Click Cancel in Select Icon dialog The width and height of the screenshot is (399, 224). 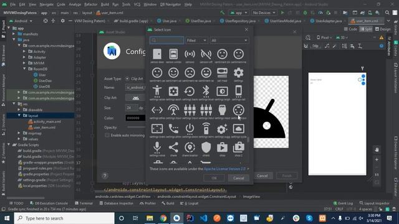(238, 178)
